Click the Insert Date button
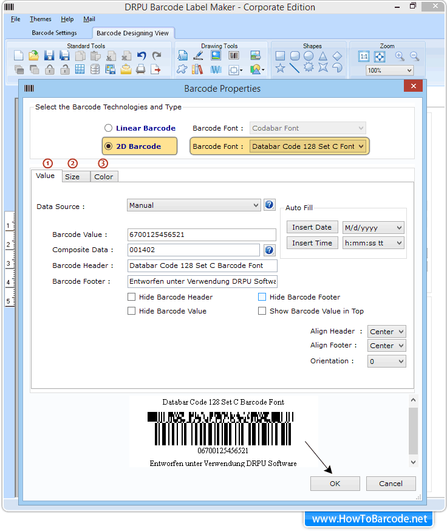447x531 pixels. 312,227
